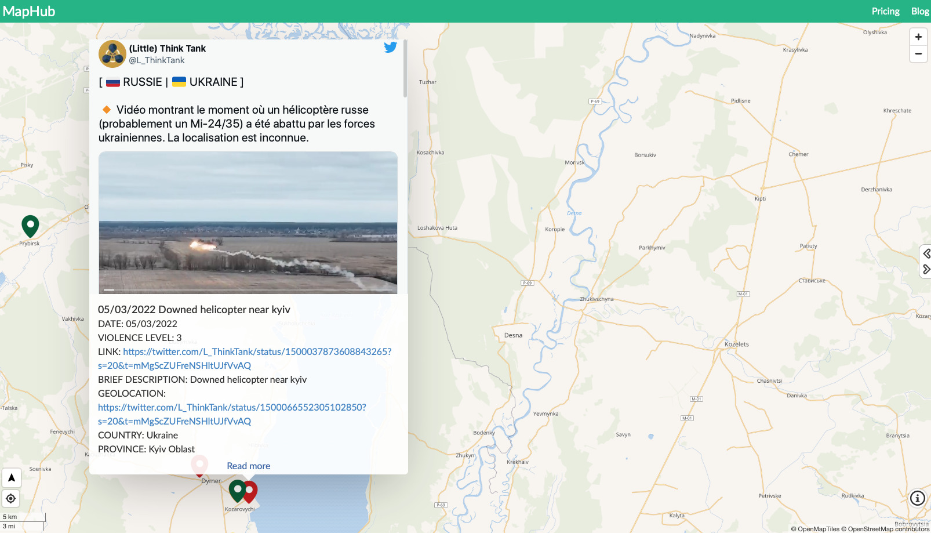The image size is (931, 533).
Task: Open the (Little) Think Tank profile avatar
Action: [112, 54]
